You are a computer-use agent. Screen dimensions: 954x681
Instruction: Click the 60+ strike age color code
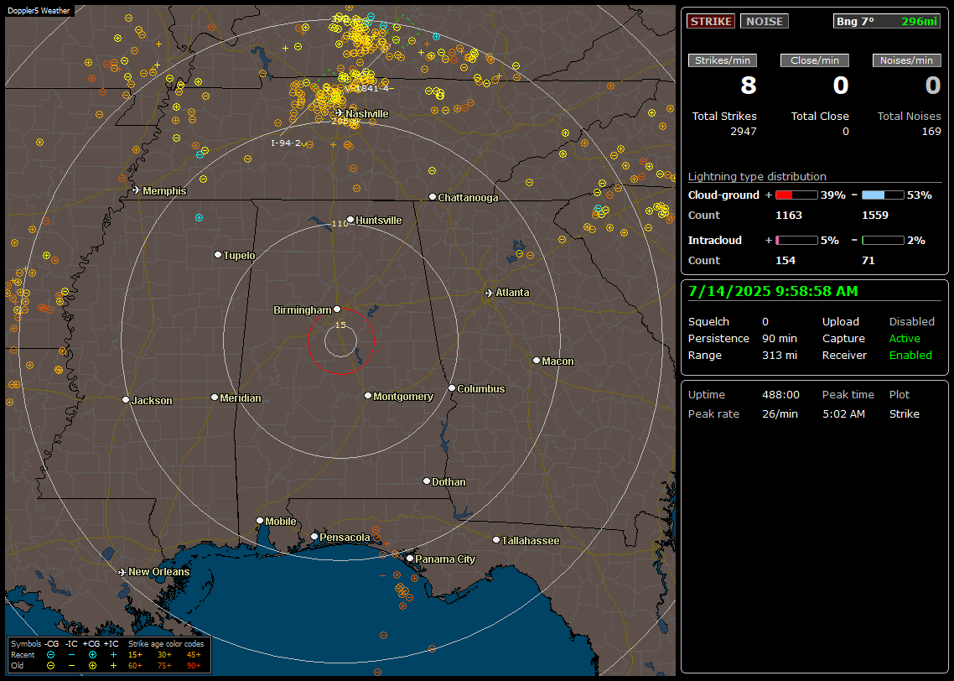(135, 666)
